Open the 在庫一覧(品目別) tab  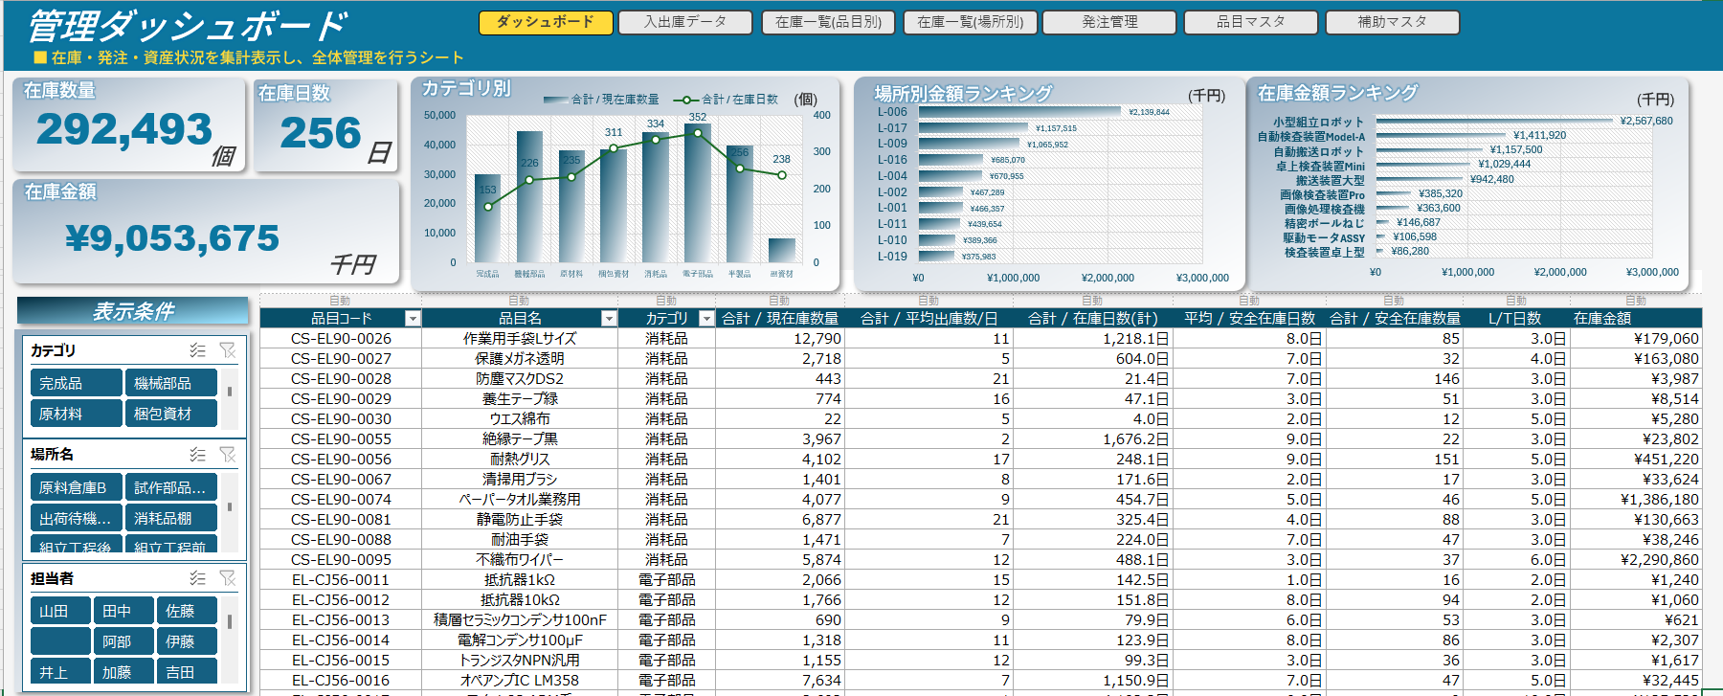828,22
